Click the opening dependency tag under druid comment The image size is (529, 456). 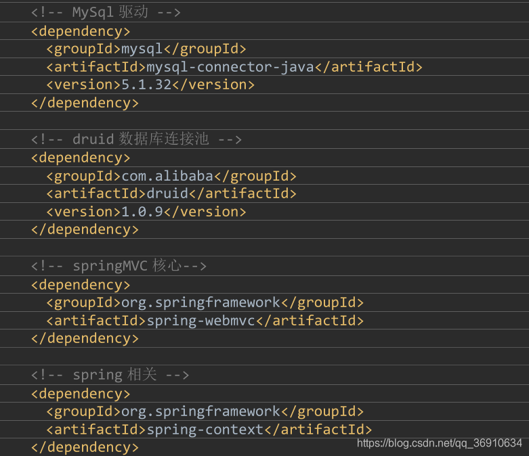(81, 158)
